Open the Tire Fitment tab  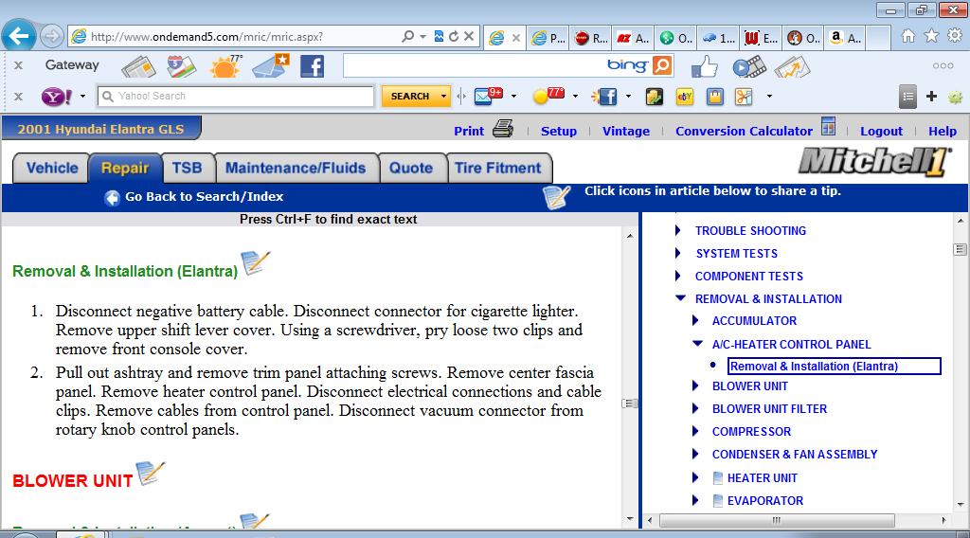498,169
